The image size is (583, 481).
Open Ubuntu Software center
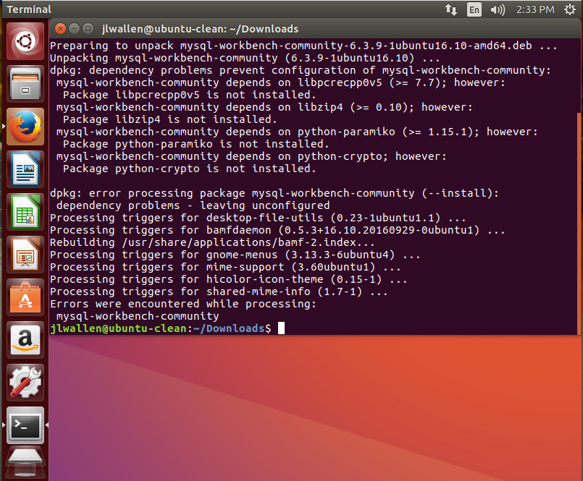[x=25, y=297]
